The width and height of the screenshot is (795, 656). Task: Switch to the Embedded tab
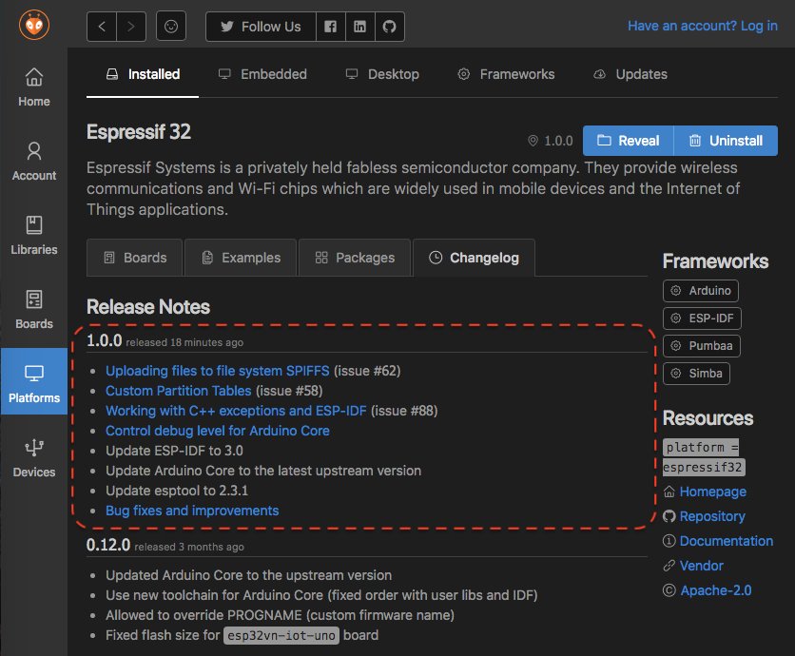pyautogui.click(x=262, y=74)
